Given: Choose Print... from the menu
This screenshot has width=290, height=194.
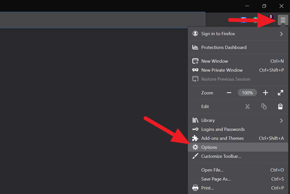Looking at the screenshot, I should tap(238, 188).
